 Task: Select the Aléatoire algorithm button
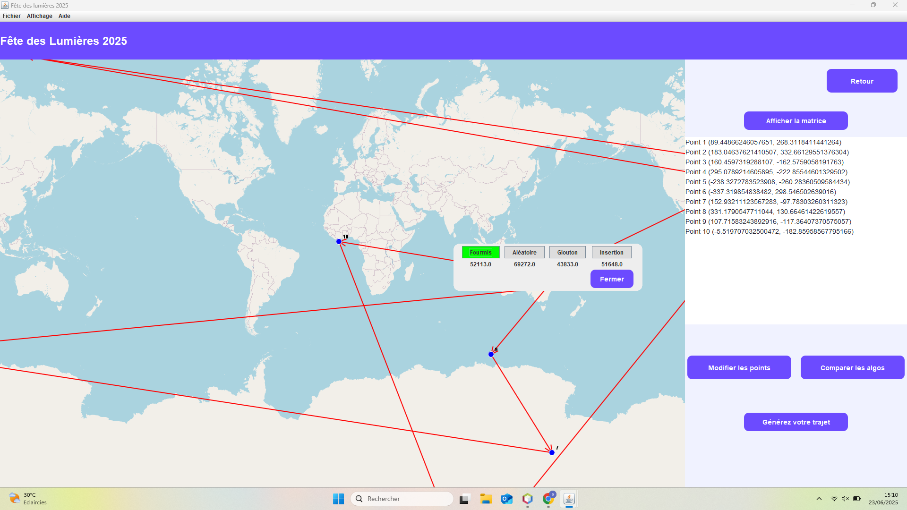click(x=524, y=252)
